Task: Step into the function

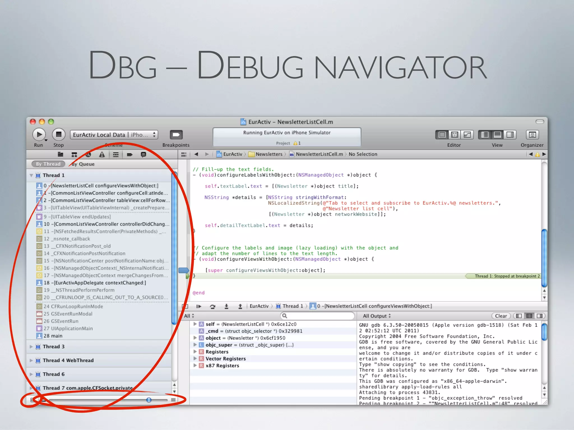Action: point(226,306)
